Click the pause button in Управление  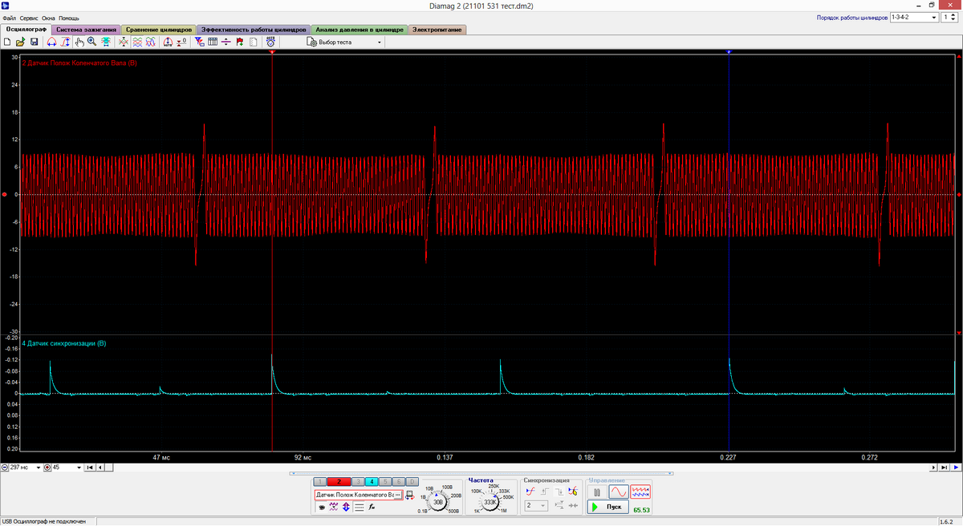coord(596,492)
